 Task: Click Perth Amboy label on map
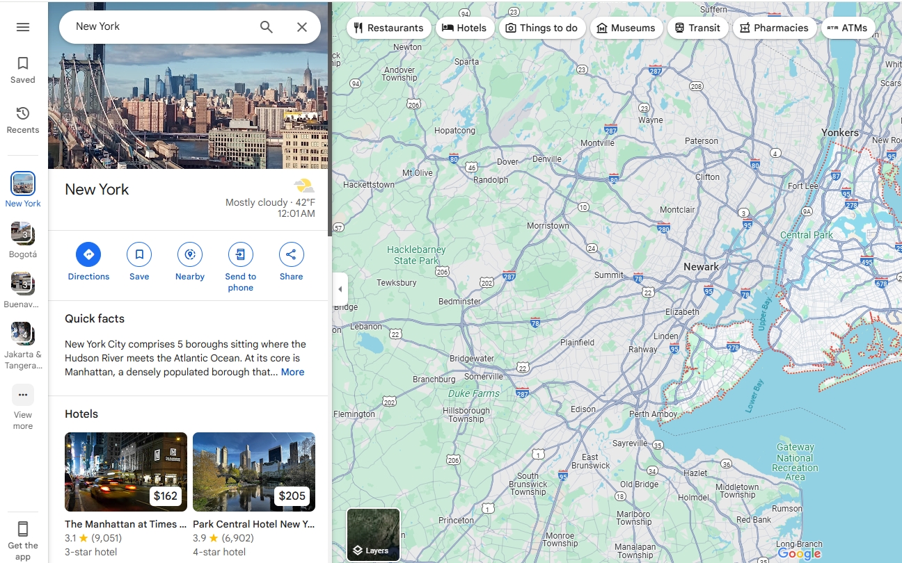pyautogui.click(x=653, y=414)
